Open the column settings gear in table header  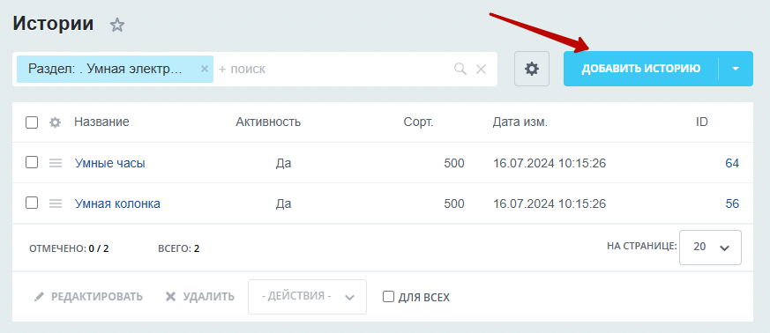(56, 122)
